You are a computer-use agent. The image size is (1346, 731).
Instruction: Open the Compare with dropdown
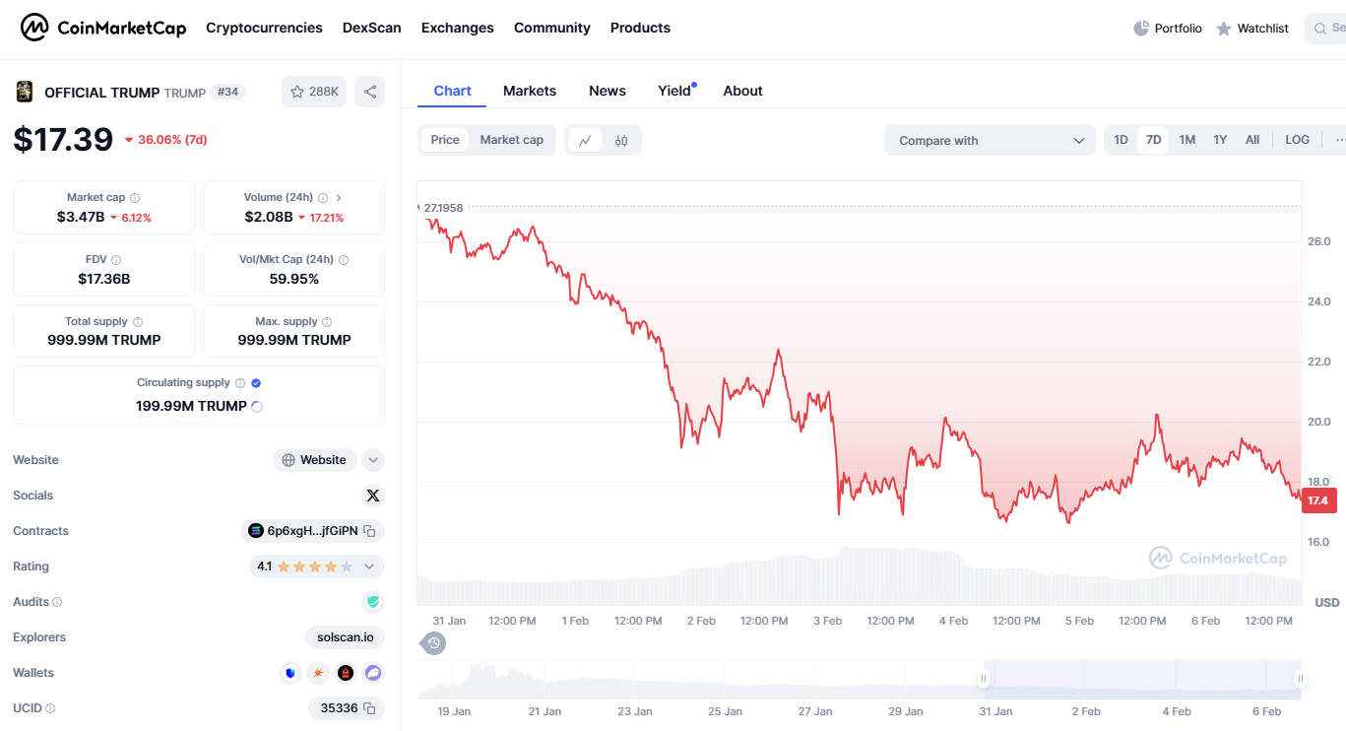(x=990, y=140)
